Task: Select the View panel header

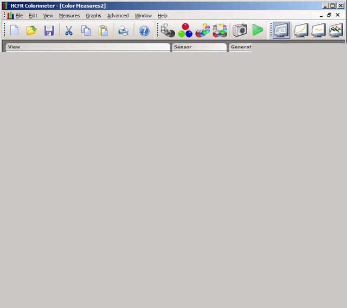Action: (87, 47)
